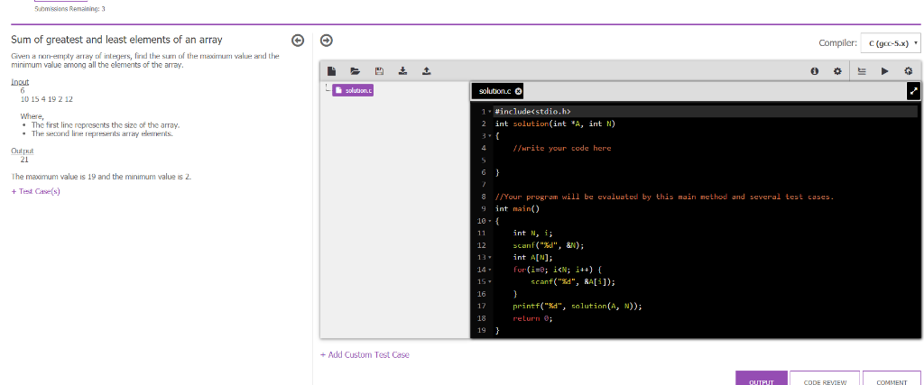Place cursor on empty line 5
924x385 pixels.
(706, 160)
